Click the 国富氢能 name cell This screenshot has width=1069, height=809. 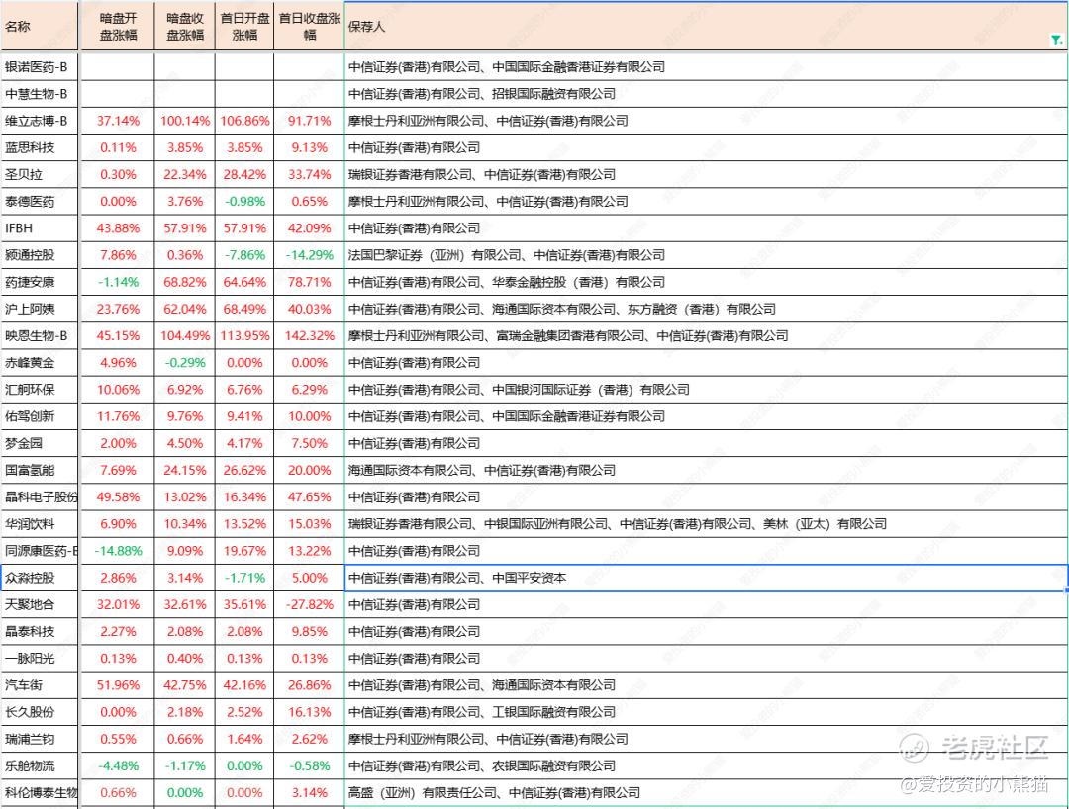pyautogui.click(x=40, y=471)
